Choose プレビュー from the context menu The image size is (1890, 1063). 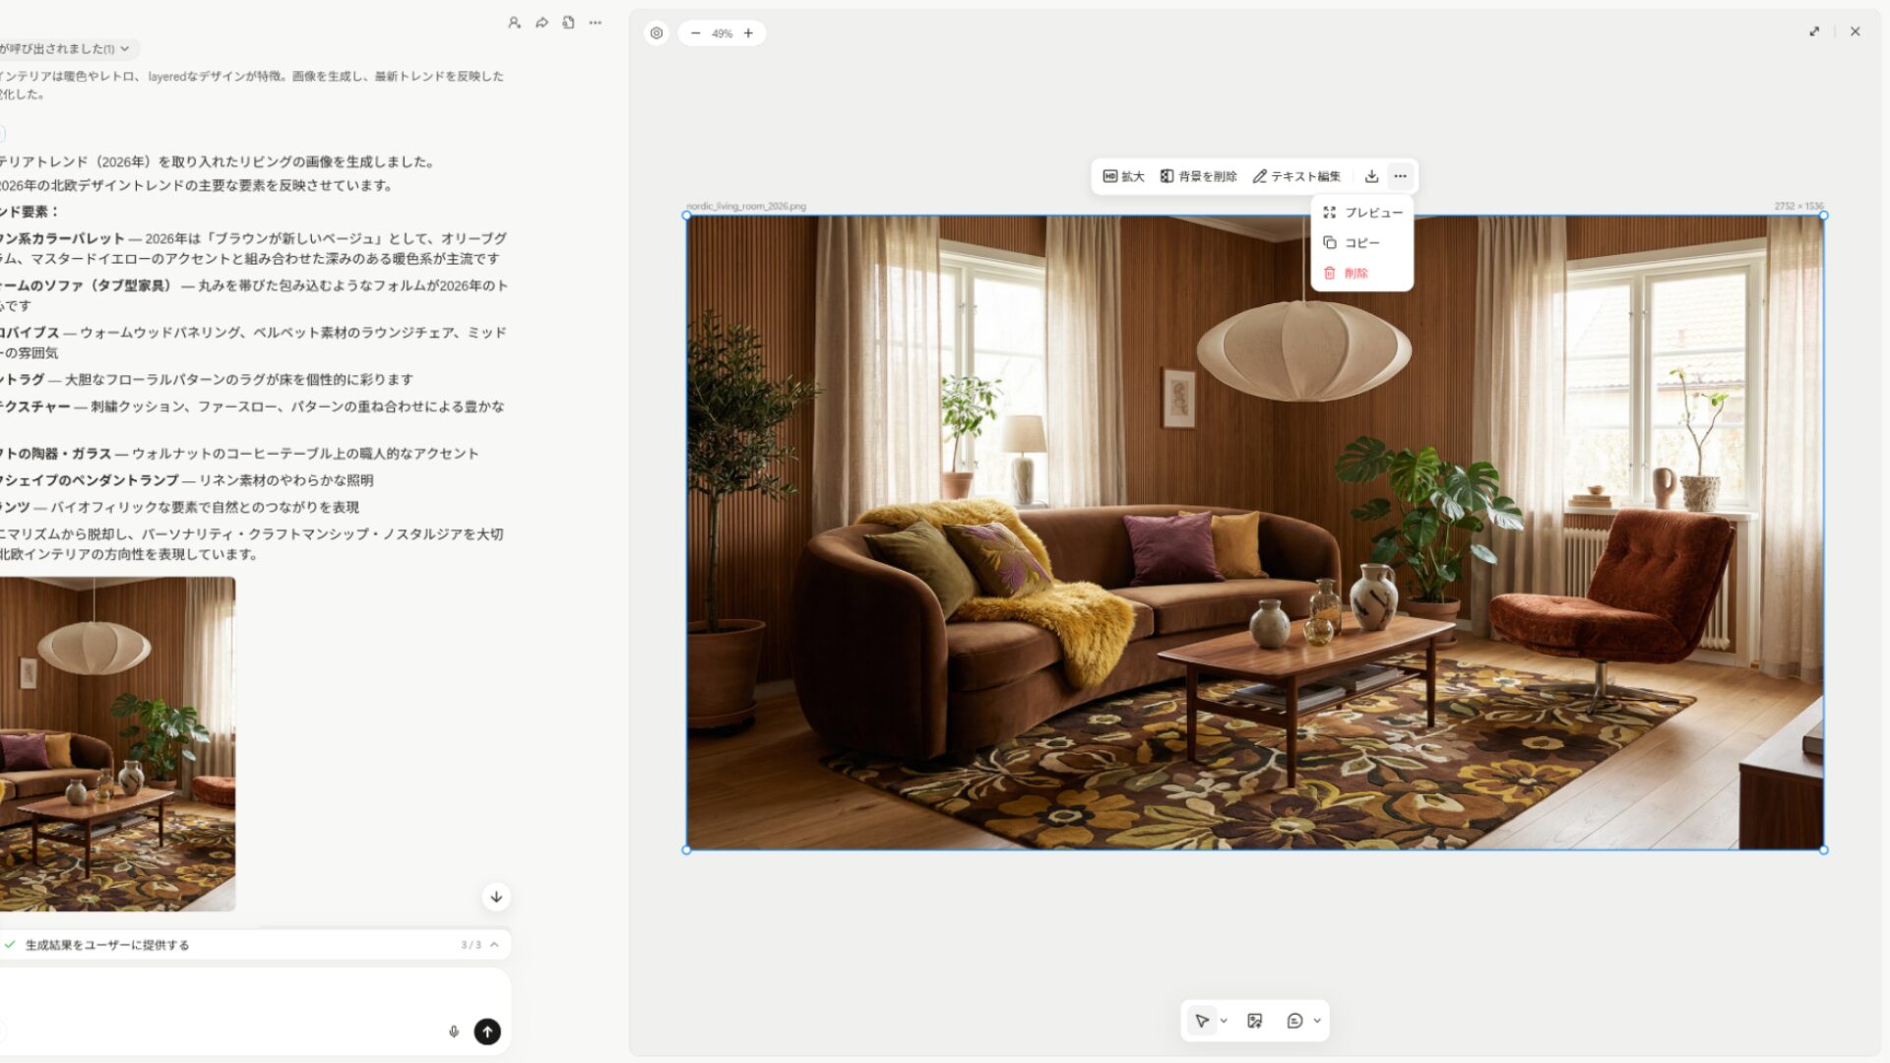(x=1363, y=213)
